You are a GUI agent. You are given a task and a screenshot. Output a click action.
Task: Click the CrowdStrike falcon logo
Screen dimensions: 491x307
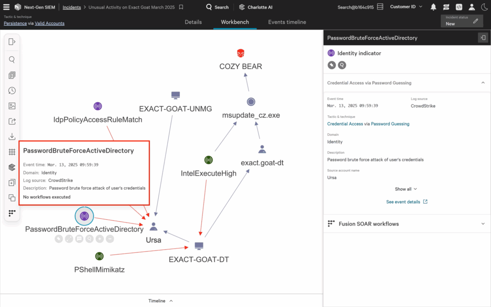point(18,7)
